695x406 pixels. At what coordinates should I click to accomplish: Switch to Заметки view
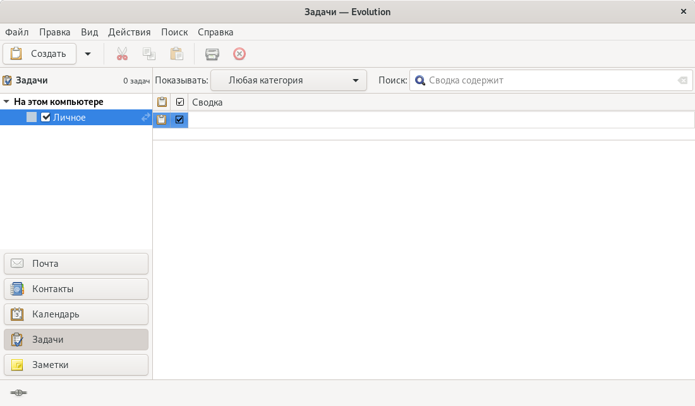(x=76, y=365)
